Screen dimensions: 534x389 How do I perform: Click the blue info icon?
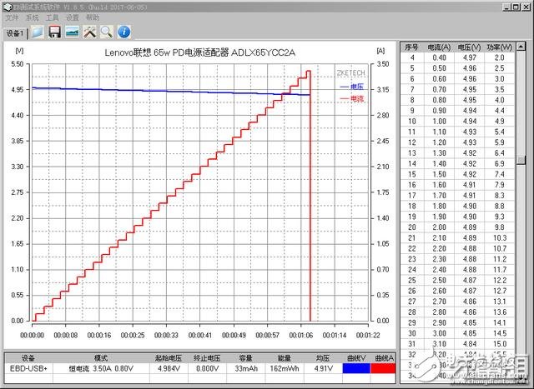pyautogui.click(x=123, y=32)
